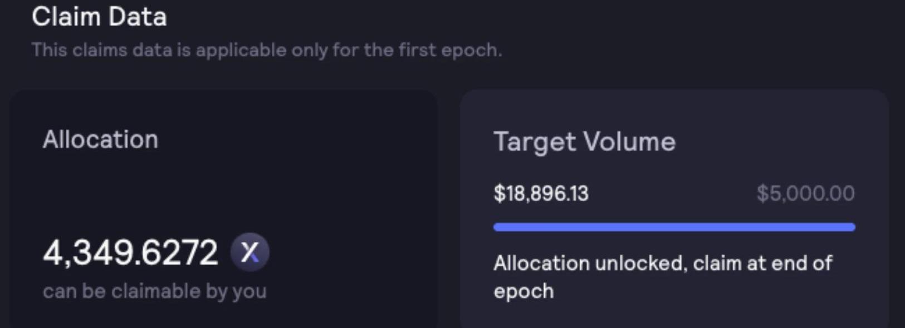The height and width of the screenshot is (328, 905).
Task: Click the gap between the two cards
Action: coord(448,211)
